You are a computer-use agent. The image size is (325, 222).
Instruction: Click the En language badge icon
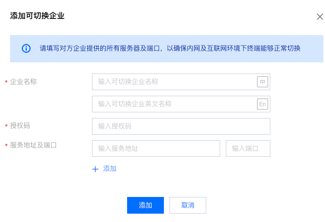click(263, 104)
